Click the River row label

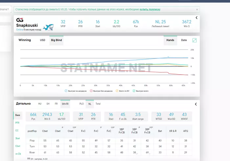coord(32,152)
